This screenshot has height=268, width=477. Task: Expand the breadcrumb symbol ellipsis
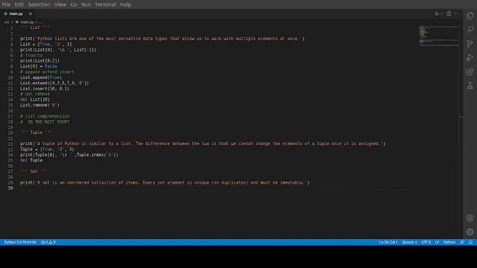[x=40, y=22]
